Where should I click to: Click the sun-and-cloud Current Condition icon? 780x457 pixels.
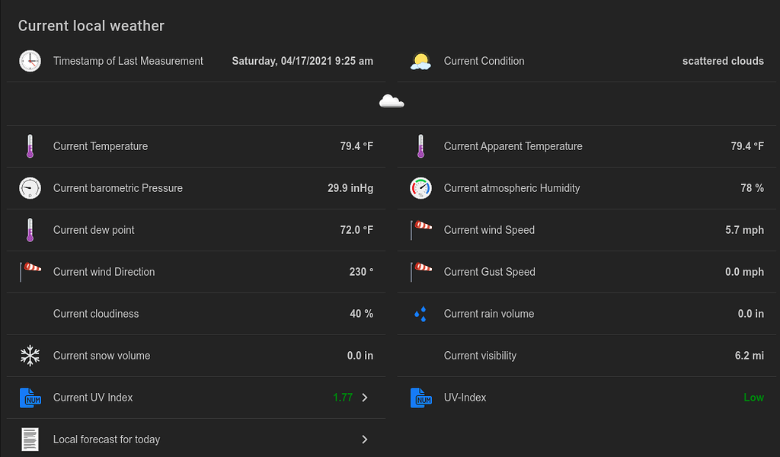[x=420, y=61]
